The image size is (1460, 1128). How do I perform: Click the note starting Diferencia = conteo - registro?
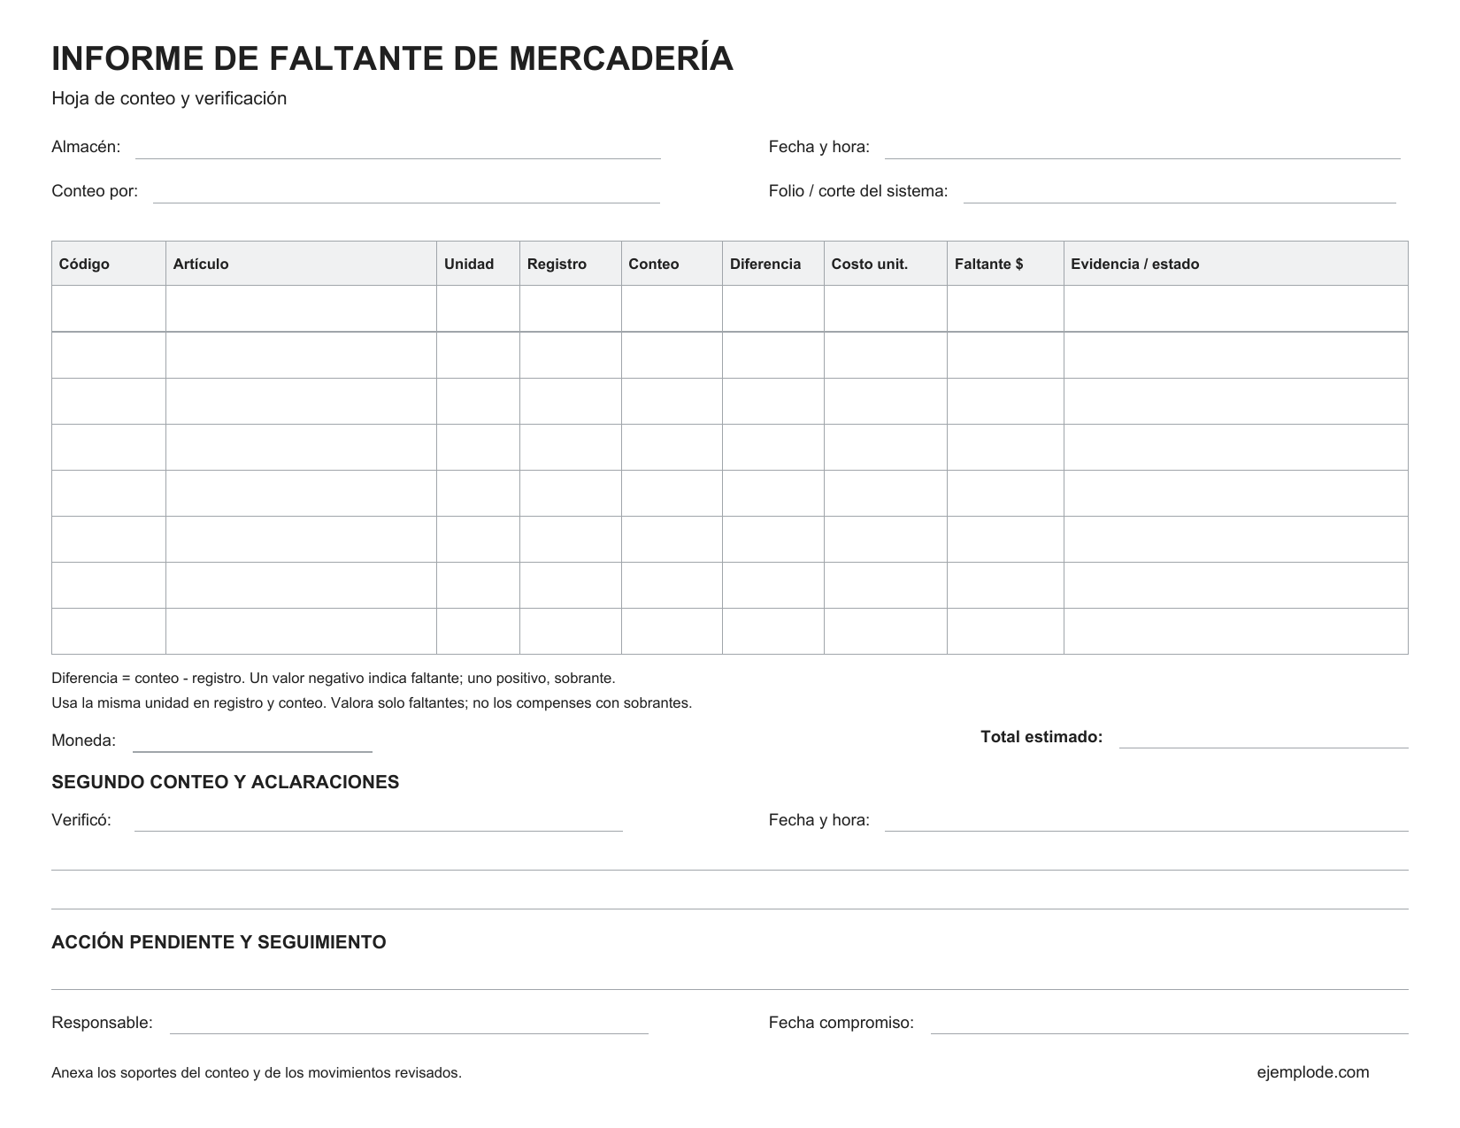click(x=334, y=679)
